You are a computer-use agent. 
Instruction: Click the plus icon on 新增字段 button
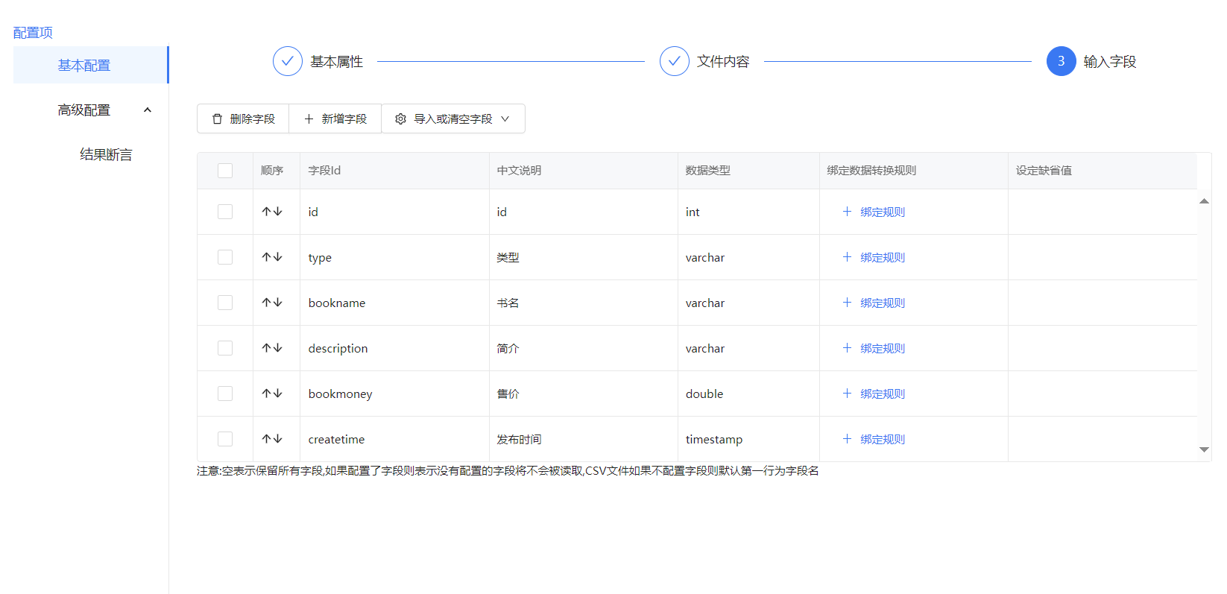coord(309,119)
